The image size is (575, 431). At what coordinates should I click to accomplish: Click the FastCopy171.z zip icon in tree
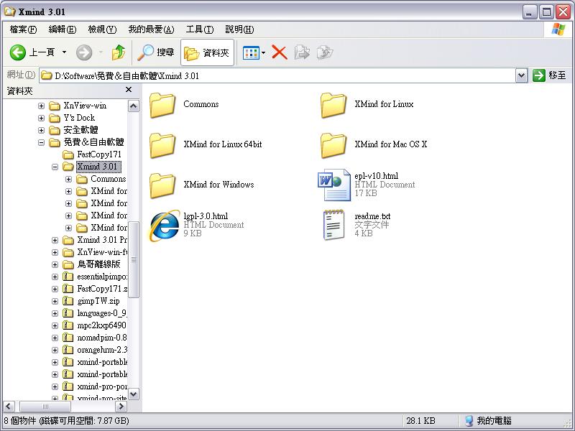click(x=68, y=289)
